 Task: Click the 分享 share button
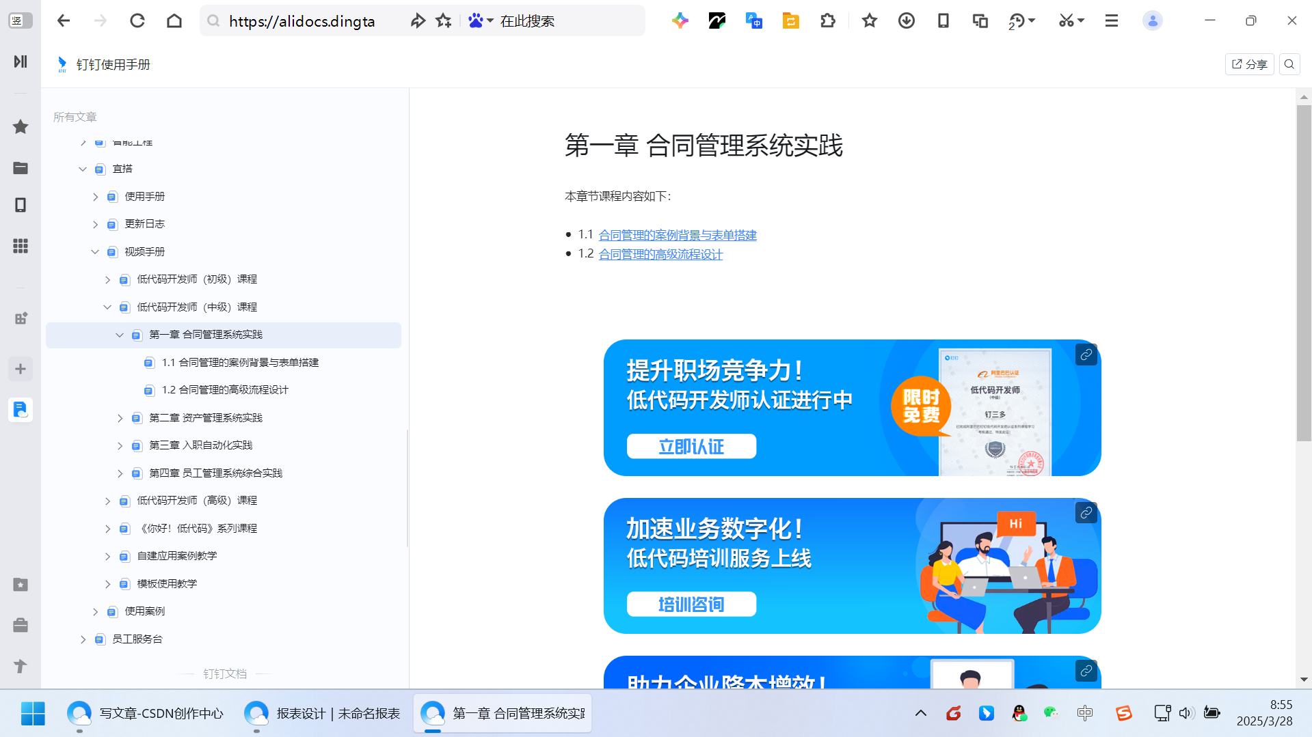(1249, 64)
